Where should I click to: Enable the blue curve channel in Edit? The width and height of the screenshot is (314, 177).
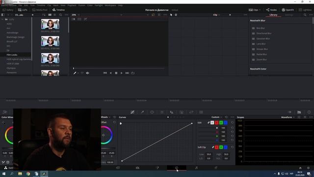[226, 122]
